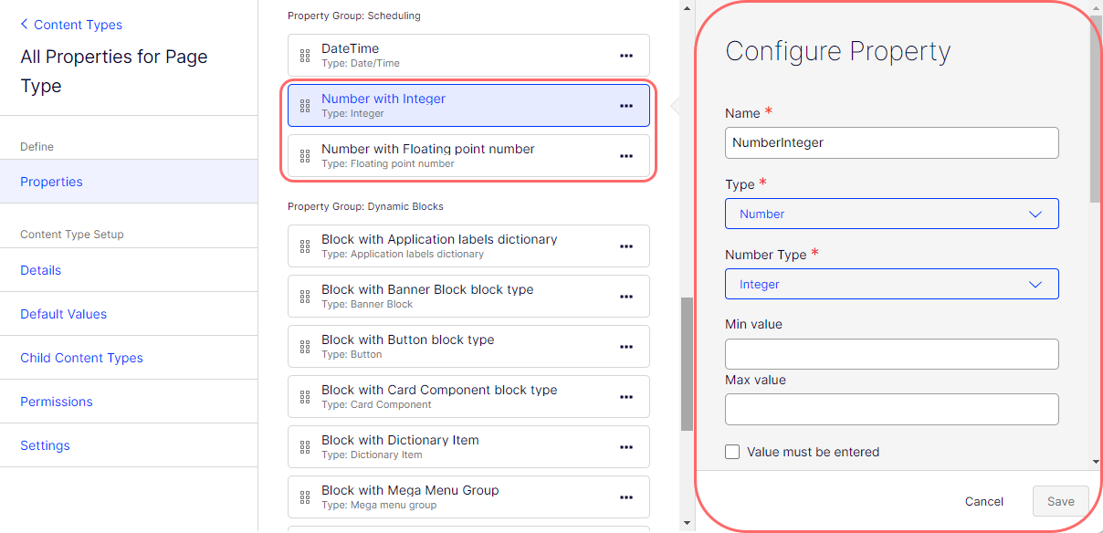Open more options for DateTime property

[x=626, y=56]
